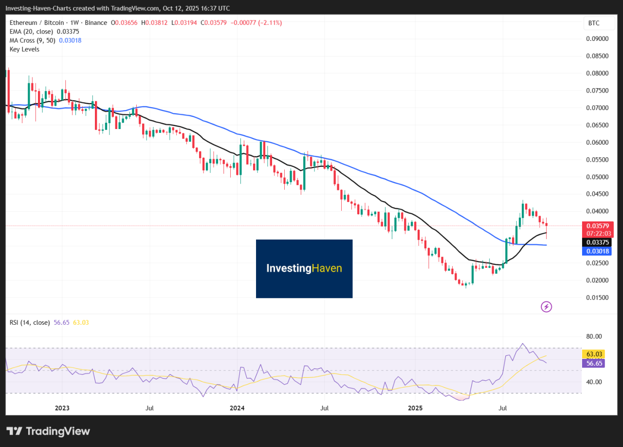Click the purple 56.65 RSI value tag
This screenshot has width=623, height=447.
595,363
